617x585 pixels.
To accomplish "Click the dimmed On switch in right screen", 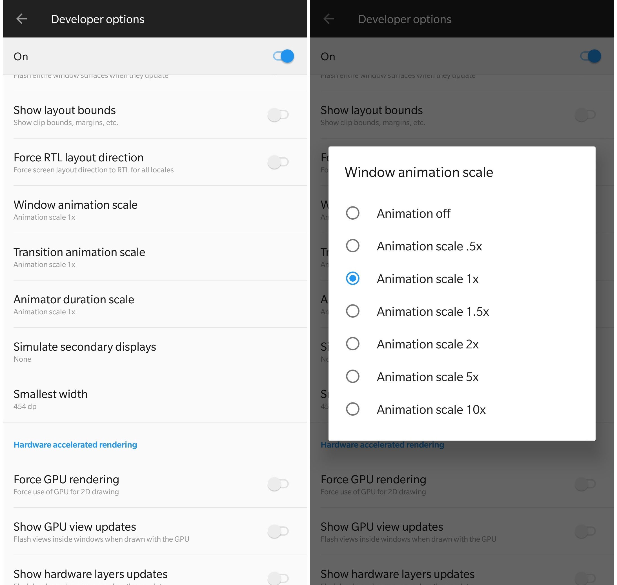I will (x=590, y=56).
